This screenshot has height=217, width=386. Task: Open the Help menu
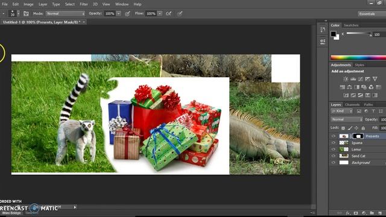(138, 4)
